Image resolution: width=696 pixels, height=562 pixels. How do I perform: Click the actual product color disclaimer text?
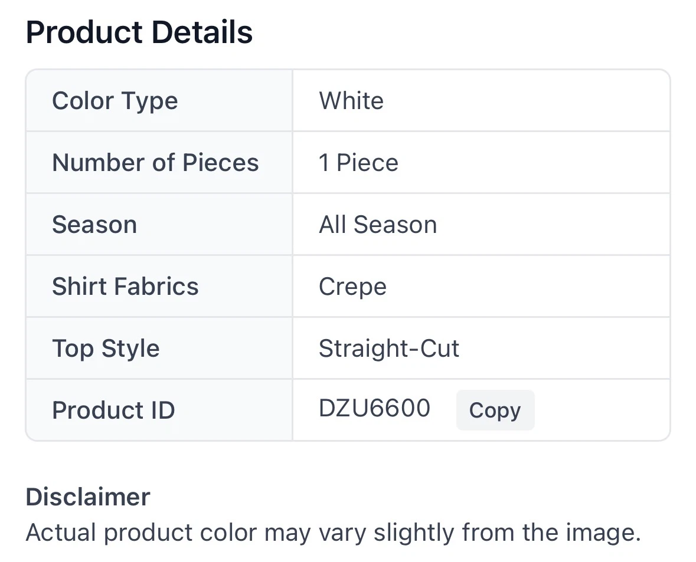point(334,533)
